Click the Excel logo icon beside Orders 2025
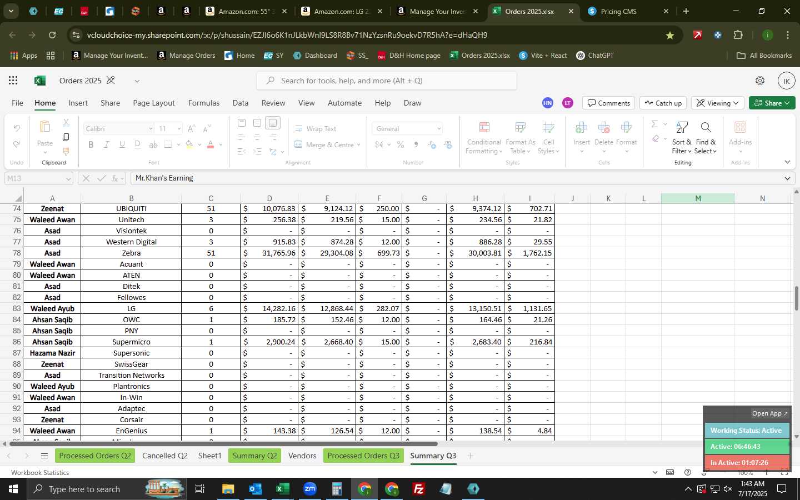Screen dimensions: 800x500 tap(40, 81)
